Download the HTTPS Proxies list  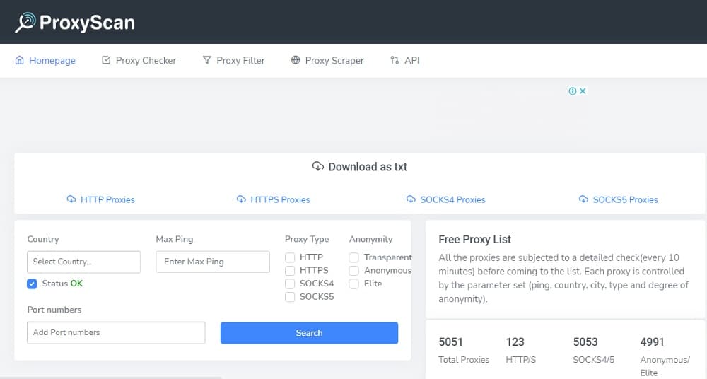click(280, 199)
